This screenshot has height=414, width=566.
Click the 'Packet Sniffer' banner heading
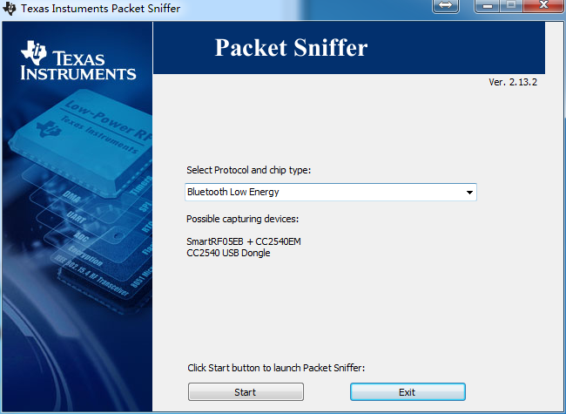[292, 48]
